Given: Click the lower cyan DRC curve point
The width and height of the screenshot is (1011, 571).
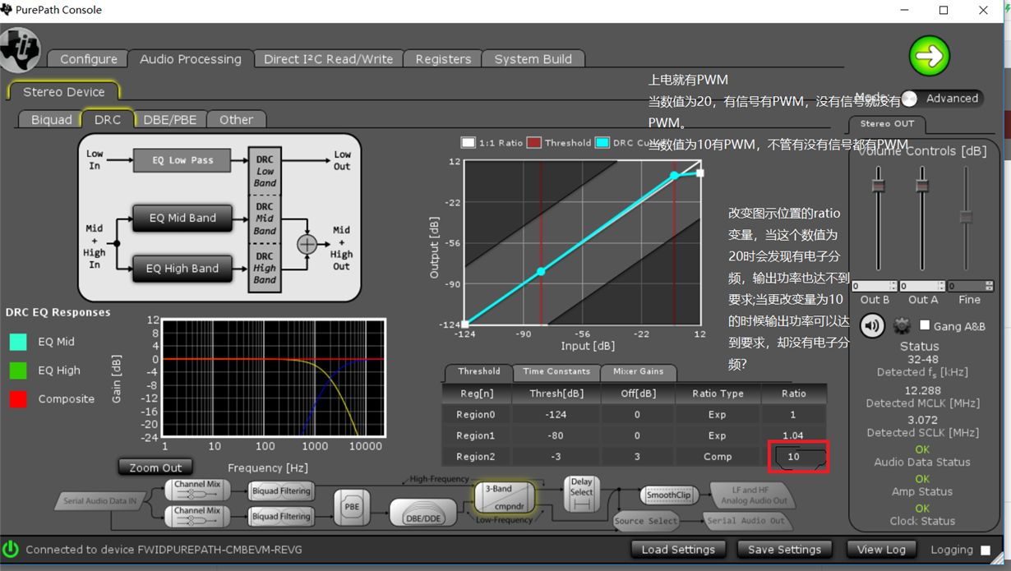Looking at the screenshot, I should 541,271.
